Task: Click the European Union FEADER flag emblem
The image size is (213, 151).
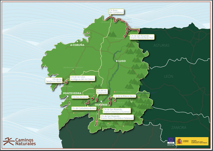Action: 171,141
